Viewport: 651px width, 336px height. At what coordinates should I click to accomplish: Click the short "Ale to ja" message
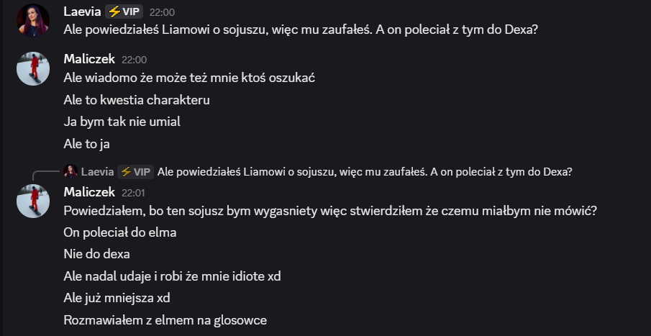coord(86,144)
